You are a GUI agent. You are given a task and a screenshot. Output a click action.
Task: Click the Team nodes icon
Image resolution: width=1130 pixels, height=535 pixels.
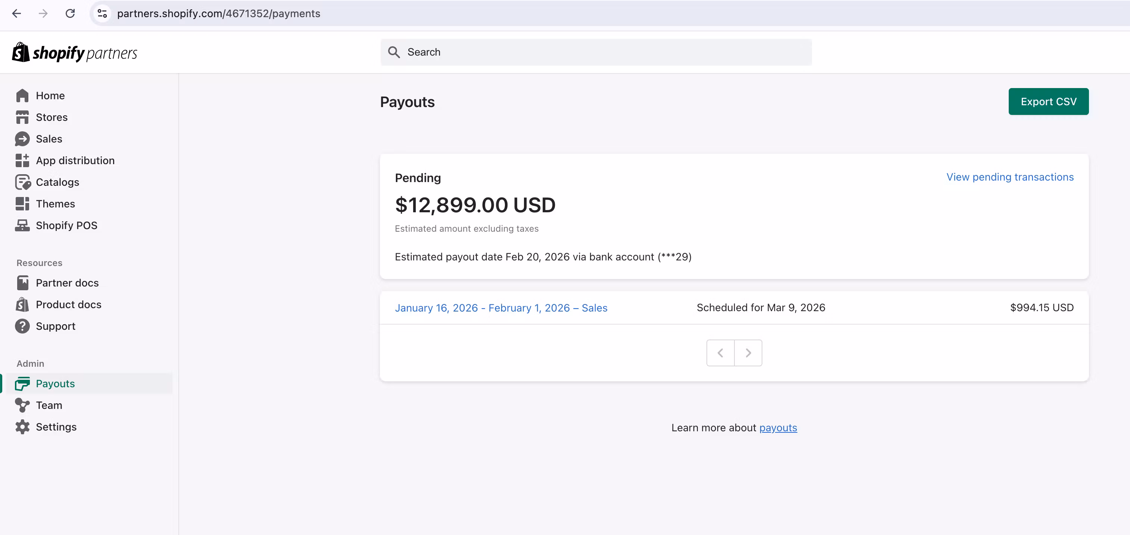point(22,405)
